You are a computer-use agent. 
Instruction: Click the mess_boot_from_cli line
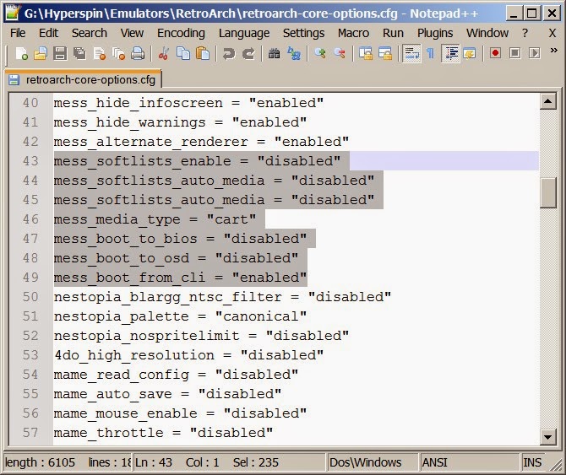[x=180, y=278]
